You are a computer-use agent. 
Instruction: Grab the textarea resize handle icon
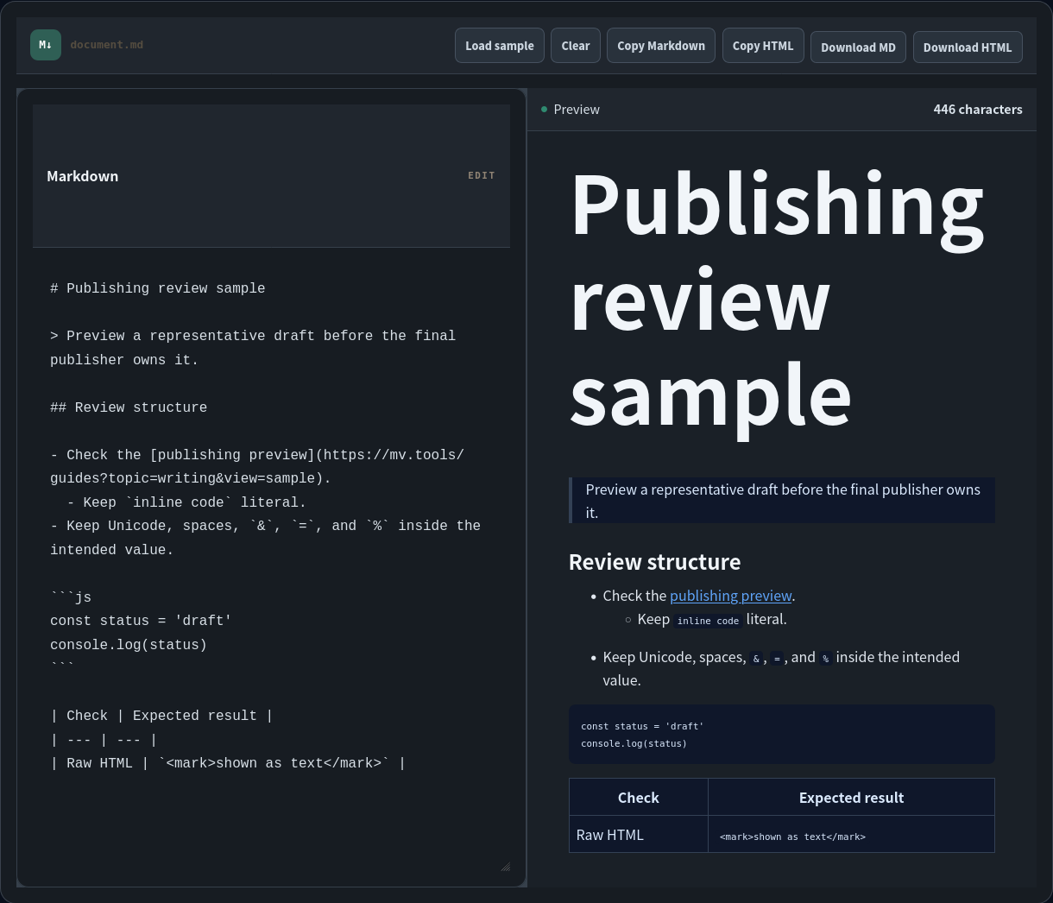tap(505, 866)
